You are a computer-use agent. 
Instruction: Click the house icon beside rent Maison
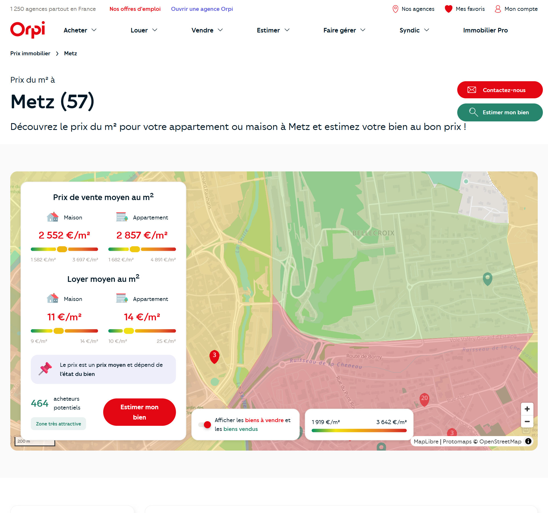[x=53, y=299]
